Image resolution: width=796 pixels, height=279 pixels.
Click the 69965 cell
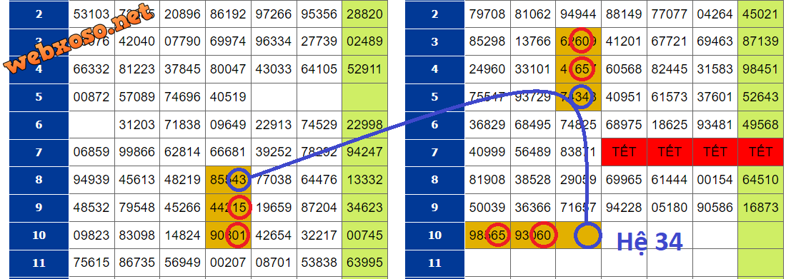[624, 180]
